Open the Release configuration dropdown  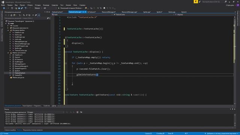click(x=38, y=8)
